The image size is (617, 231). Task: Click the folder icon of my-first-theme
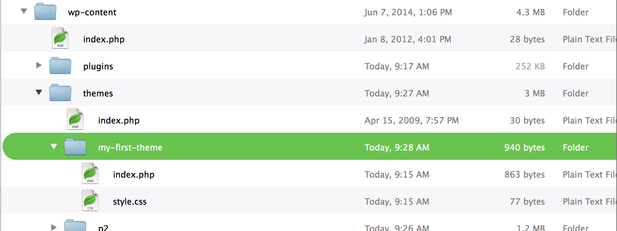tap(74, 146)
